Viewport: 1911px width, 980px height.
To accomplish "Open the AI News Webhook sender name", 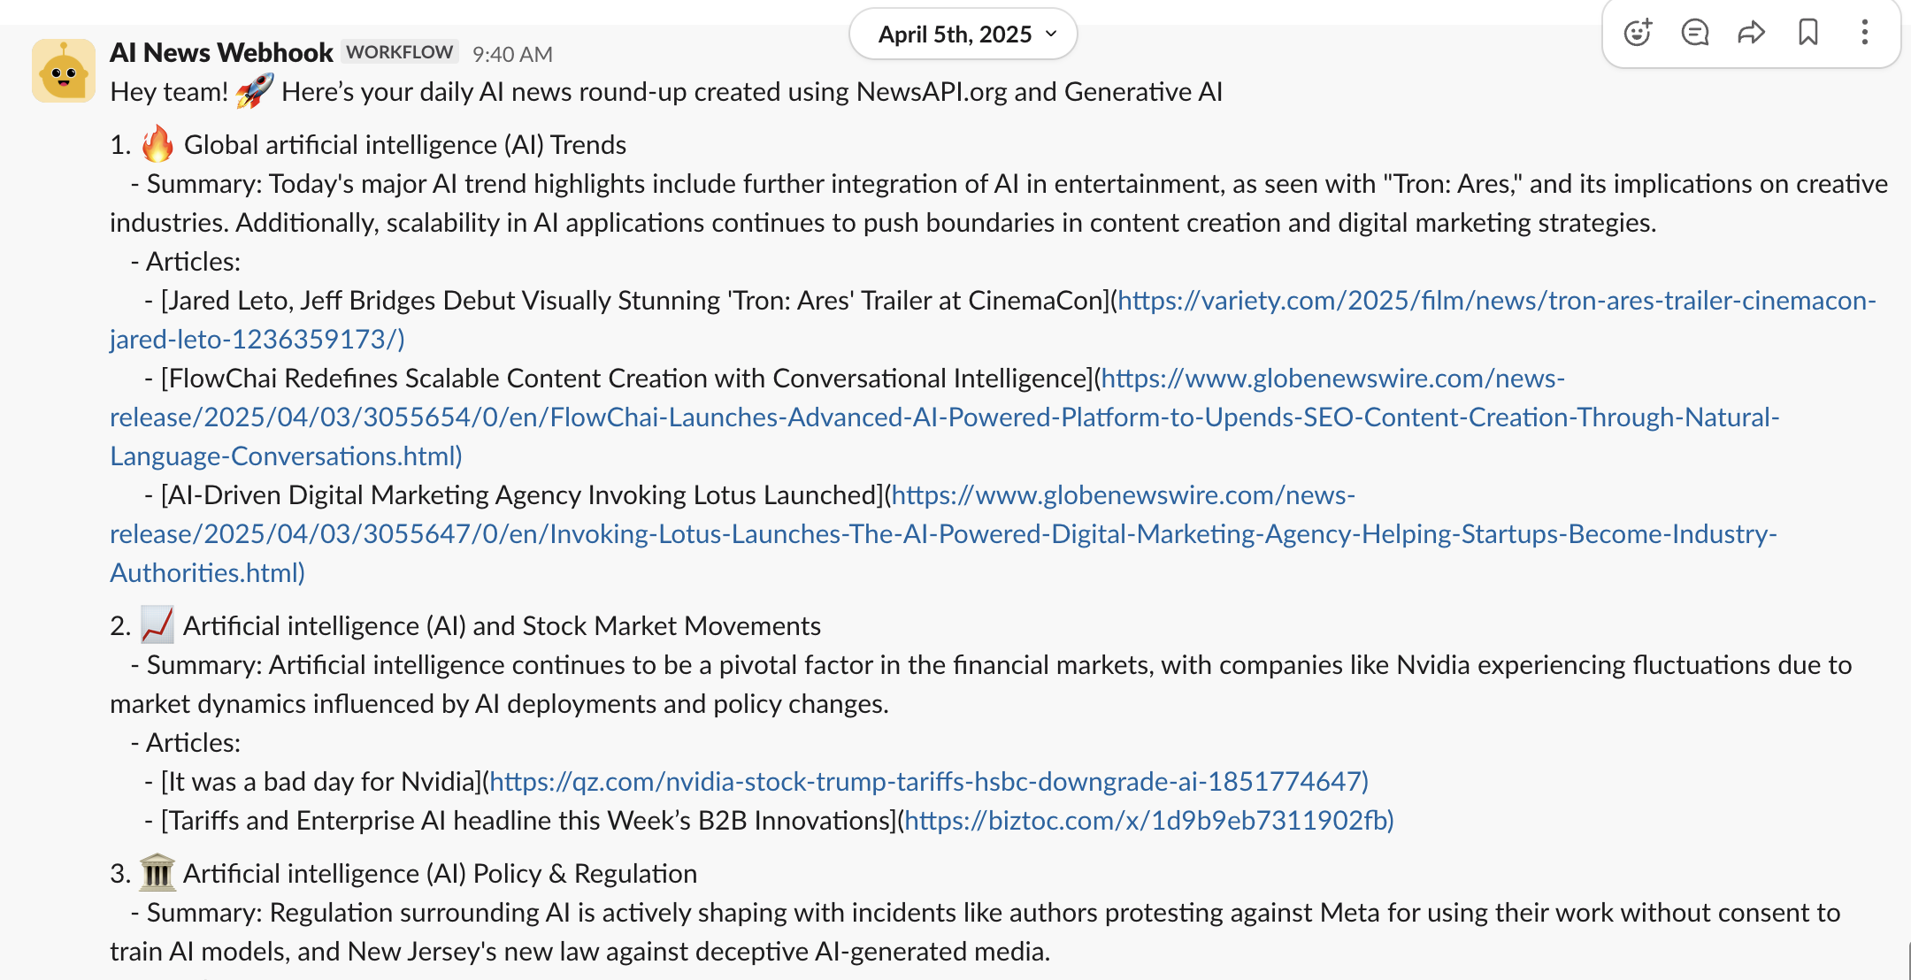I will (221, 53).
